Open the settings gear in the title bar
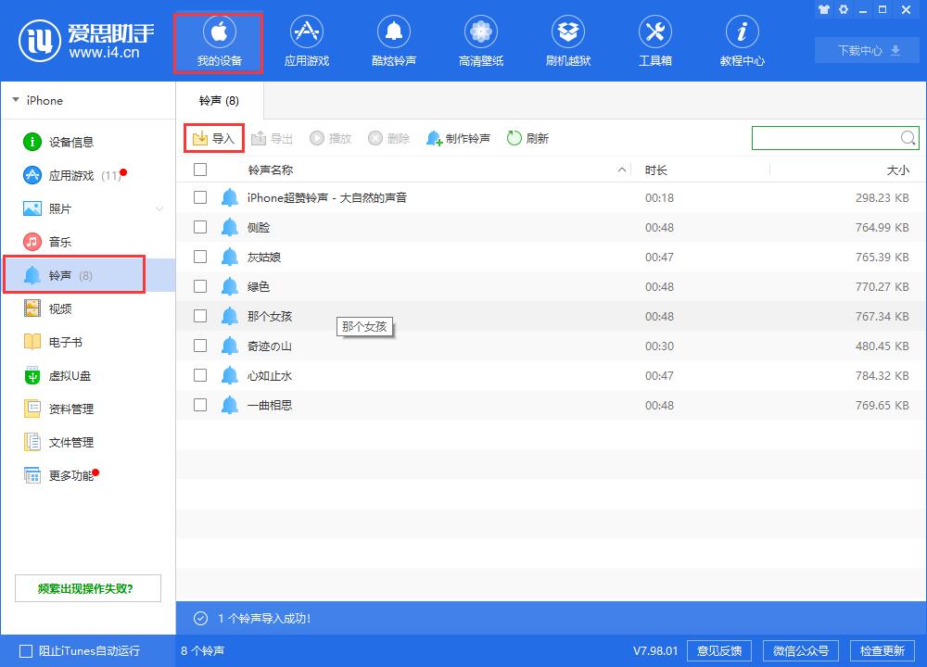Image resolution: width=927 pixels, height=667 pixels. (844, 9)
